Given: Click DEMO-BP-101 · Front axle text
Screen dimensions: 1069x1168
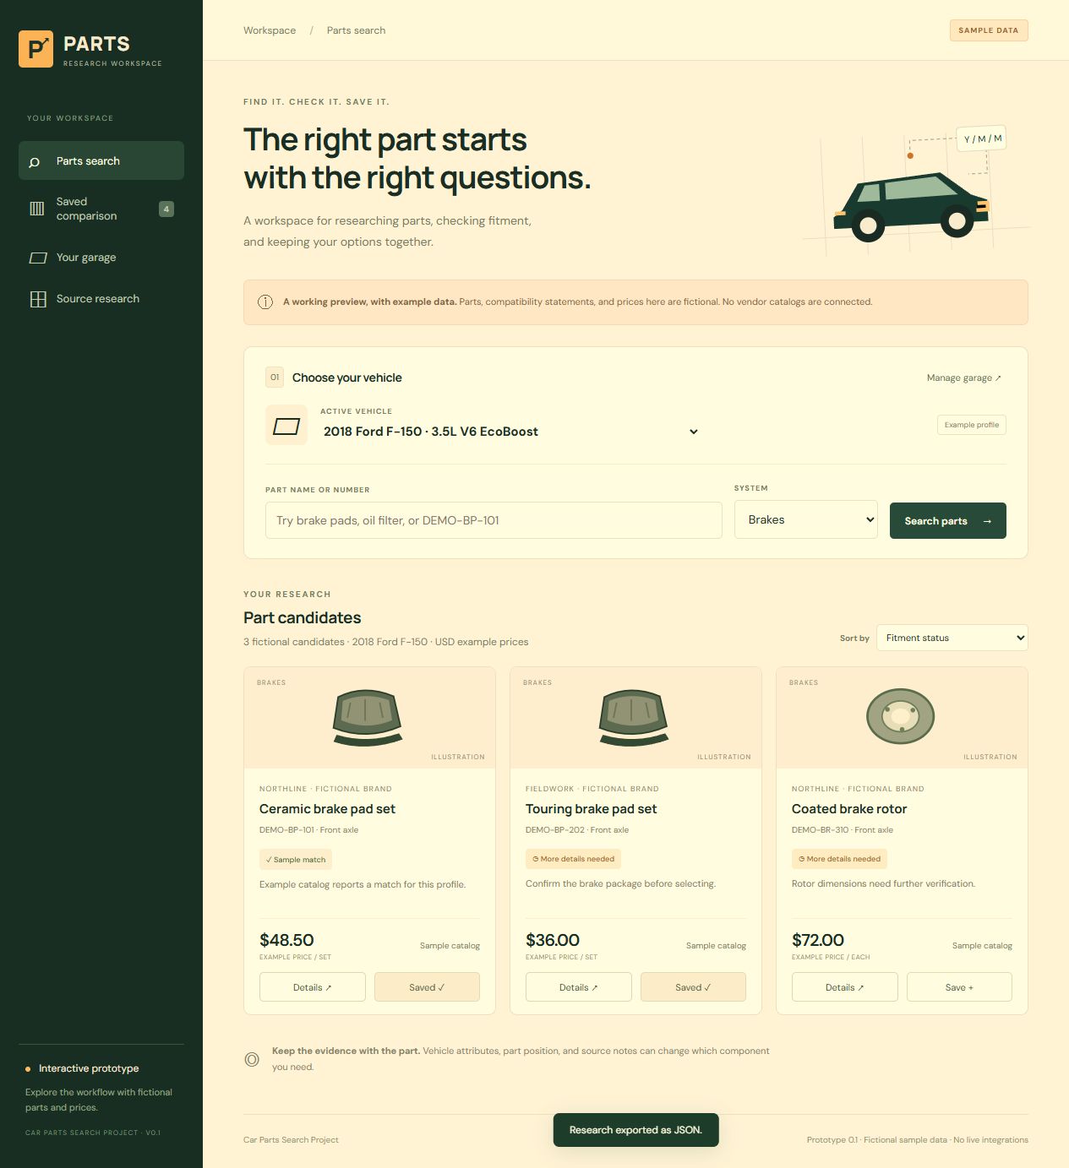Looking at the screenshot, I should (308, 830).
